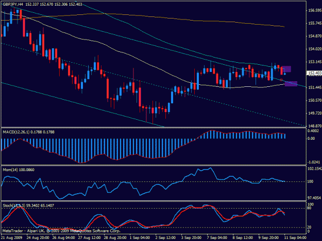Click the 156.595 price axis label
The width and height of the screenshot is (322, 241).
(x=315, y=10)
